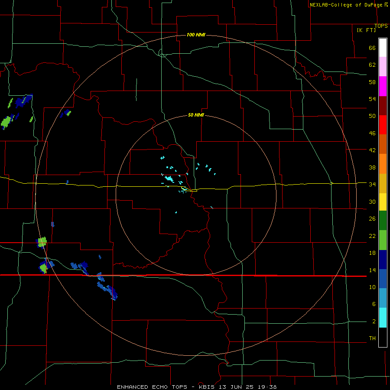Click the legend value 58
This screenshot has height=390, width=390.
(372, 82)
